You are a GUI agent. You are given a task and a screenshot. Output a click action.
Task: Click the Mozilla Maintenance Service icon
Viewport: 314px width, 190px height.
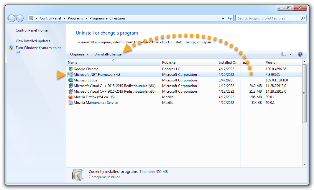pyautogui.click(x=70, y=103)
